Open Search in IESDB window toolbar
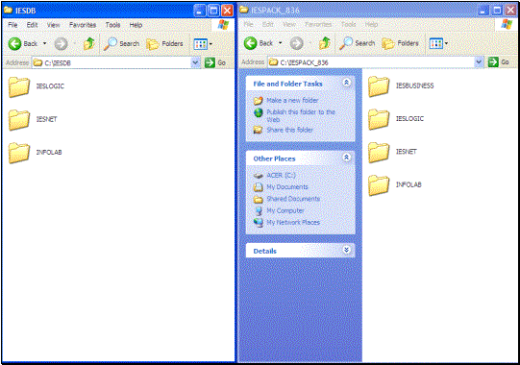Image resolution: width=520 pixels, height=365 pixels. 121,43
